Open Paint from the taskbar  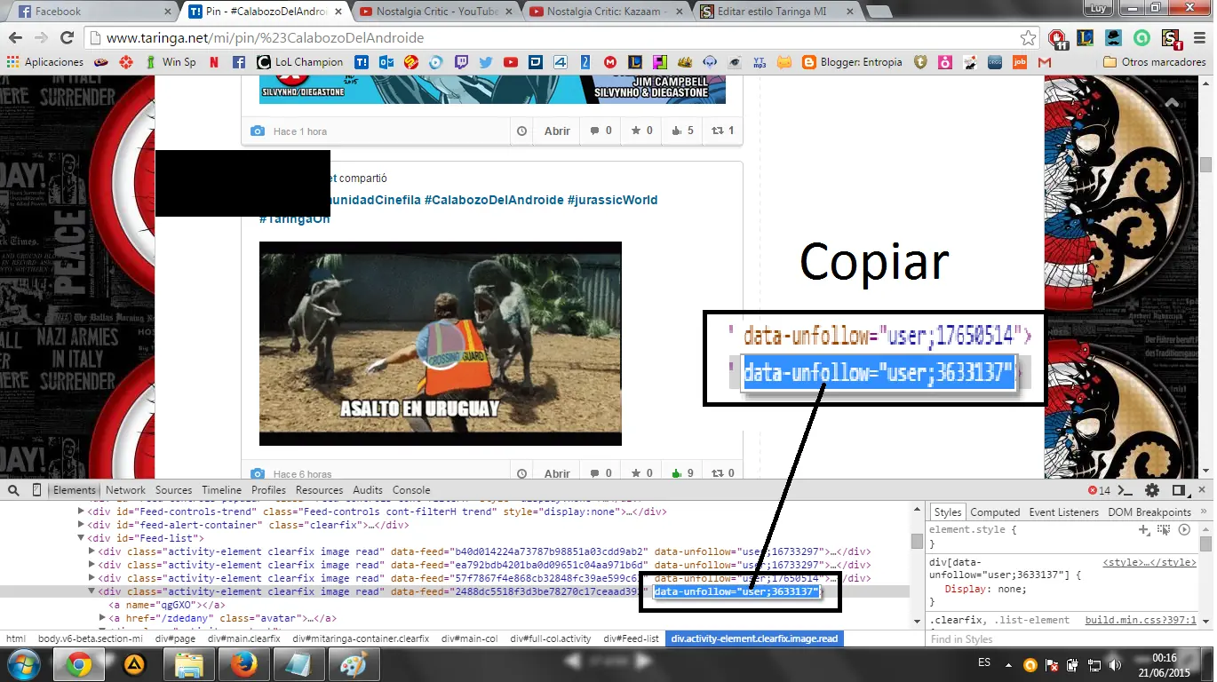[353, 664]
